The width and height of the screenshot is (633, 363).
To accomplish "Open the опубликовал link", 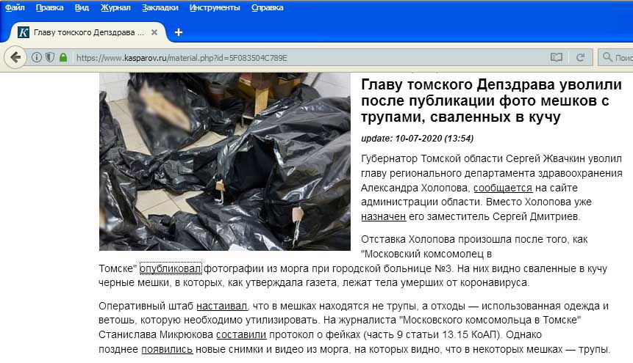I will point(170,268).
